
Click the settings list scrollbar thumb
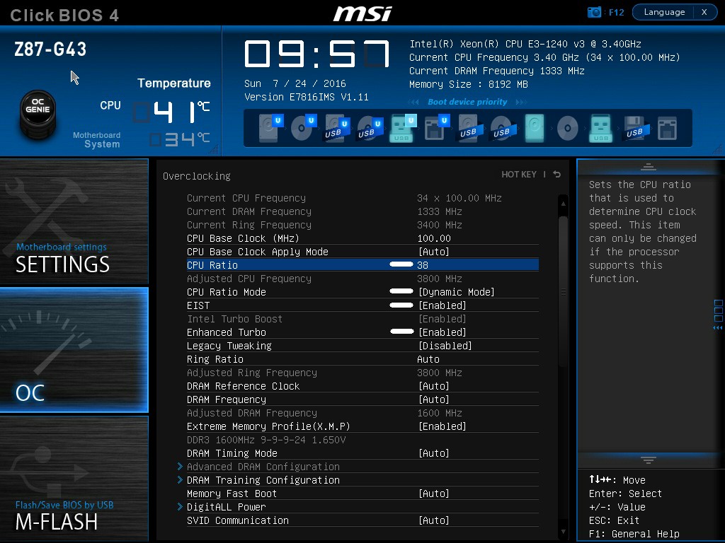pyautogui.click(x=563, y=291)
